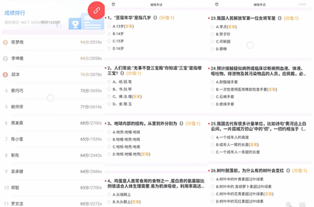Viewport: 314px width, 207px height.
Task: Select C.树叶中的花青素超过叶绿素 option
Action: (x=212, y=194)
